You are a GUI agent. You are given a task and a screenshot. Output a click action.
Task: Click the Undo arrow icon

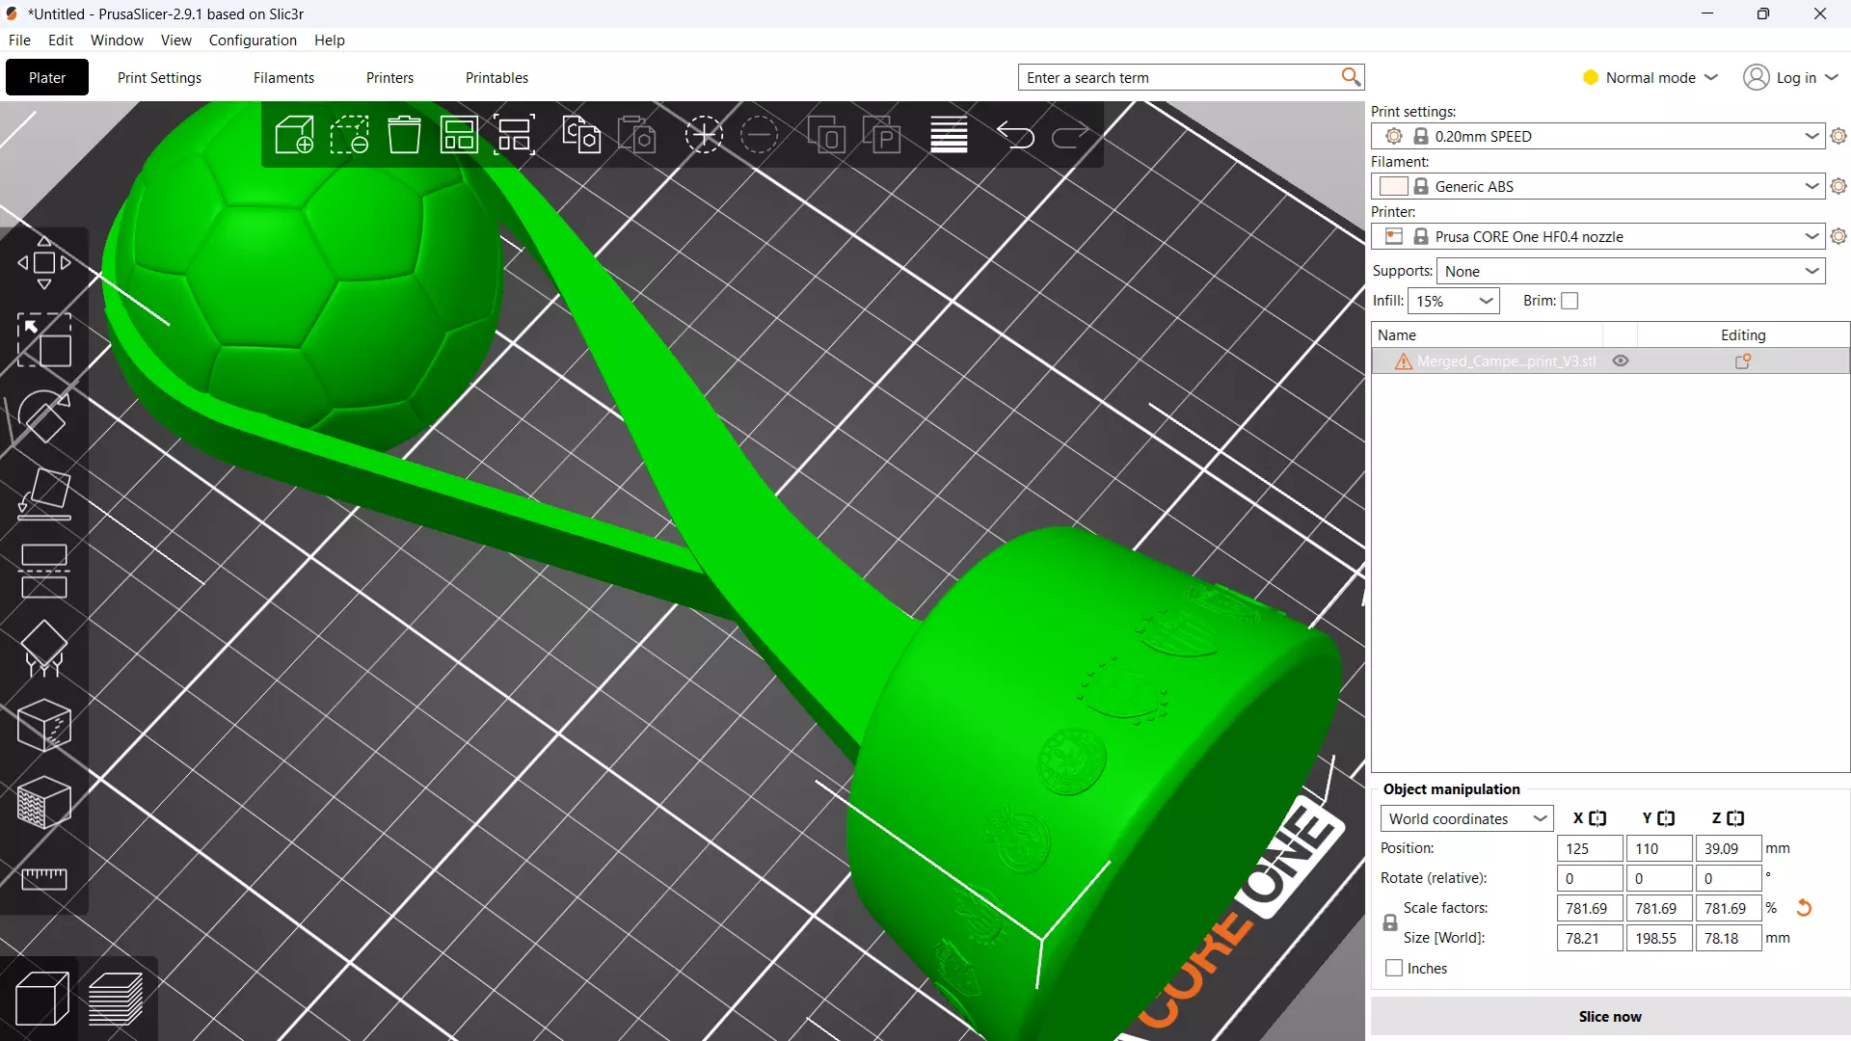click(x=1015, y=135)
